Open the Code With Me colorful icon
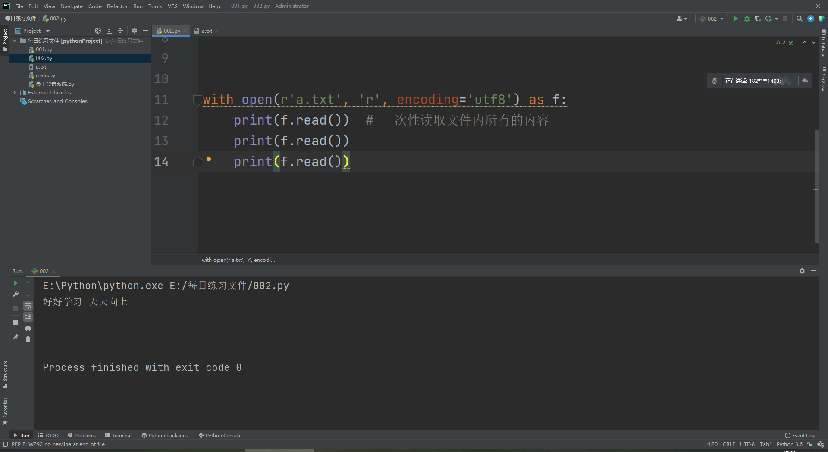The width and height of the screenshot is (828, 452). 822,19
